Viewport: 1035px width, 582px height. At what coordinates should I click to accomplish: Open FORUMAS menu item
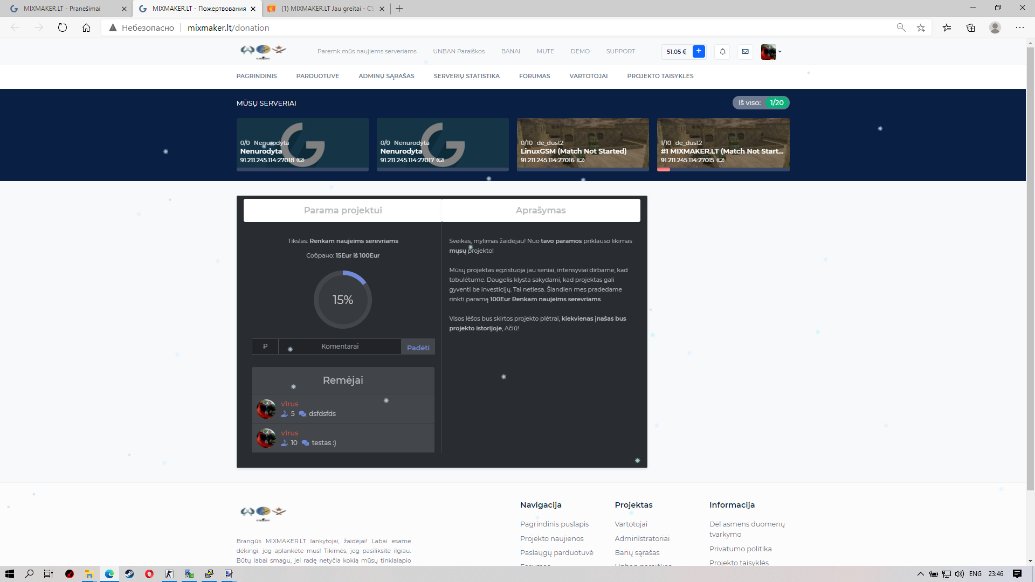click(x=535, y=76)
